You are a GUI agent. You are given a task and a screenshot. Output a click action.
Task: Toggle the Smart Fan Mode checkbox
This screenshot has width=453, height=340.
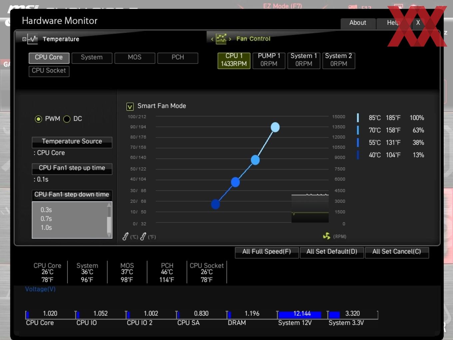[x=130, y=106]
